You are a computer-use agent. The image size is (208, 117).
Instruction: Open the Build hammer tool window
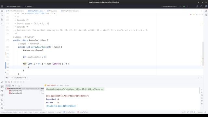point(2,91)
